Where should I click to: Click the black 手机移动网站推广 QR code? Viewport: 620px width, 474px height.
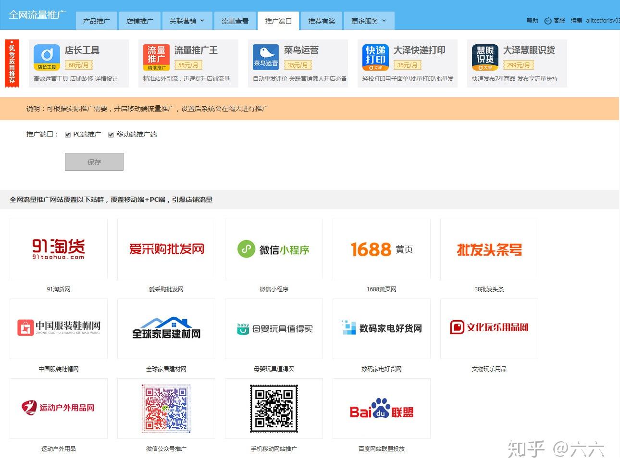pyautogui.click(x=274, y=408)
